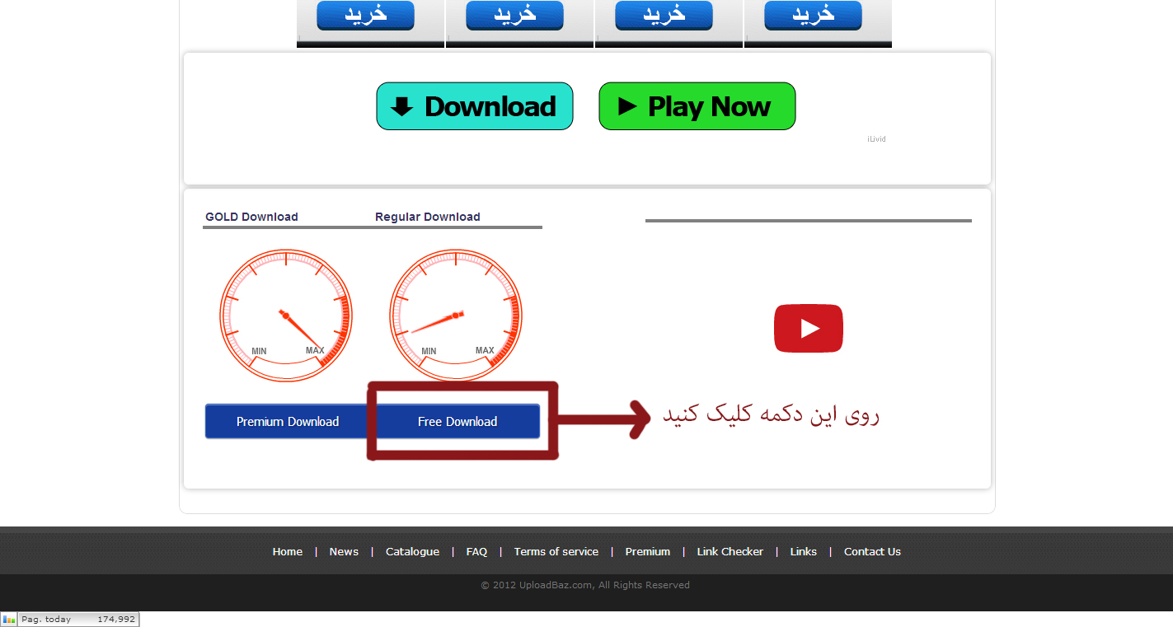Click the Free Download button
Viewport: 1173px width, 627px height.
[x=457, y=421]
